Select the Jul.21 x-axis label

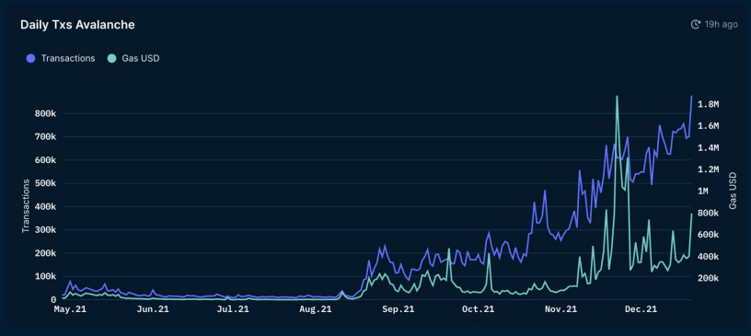point(232,310)
